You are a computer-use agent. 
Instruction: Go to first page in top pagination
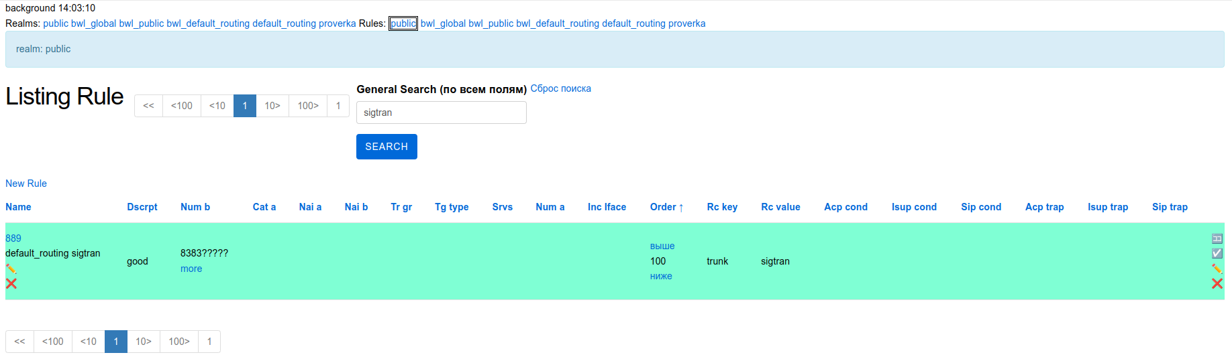(x=148, y=106)
